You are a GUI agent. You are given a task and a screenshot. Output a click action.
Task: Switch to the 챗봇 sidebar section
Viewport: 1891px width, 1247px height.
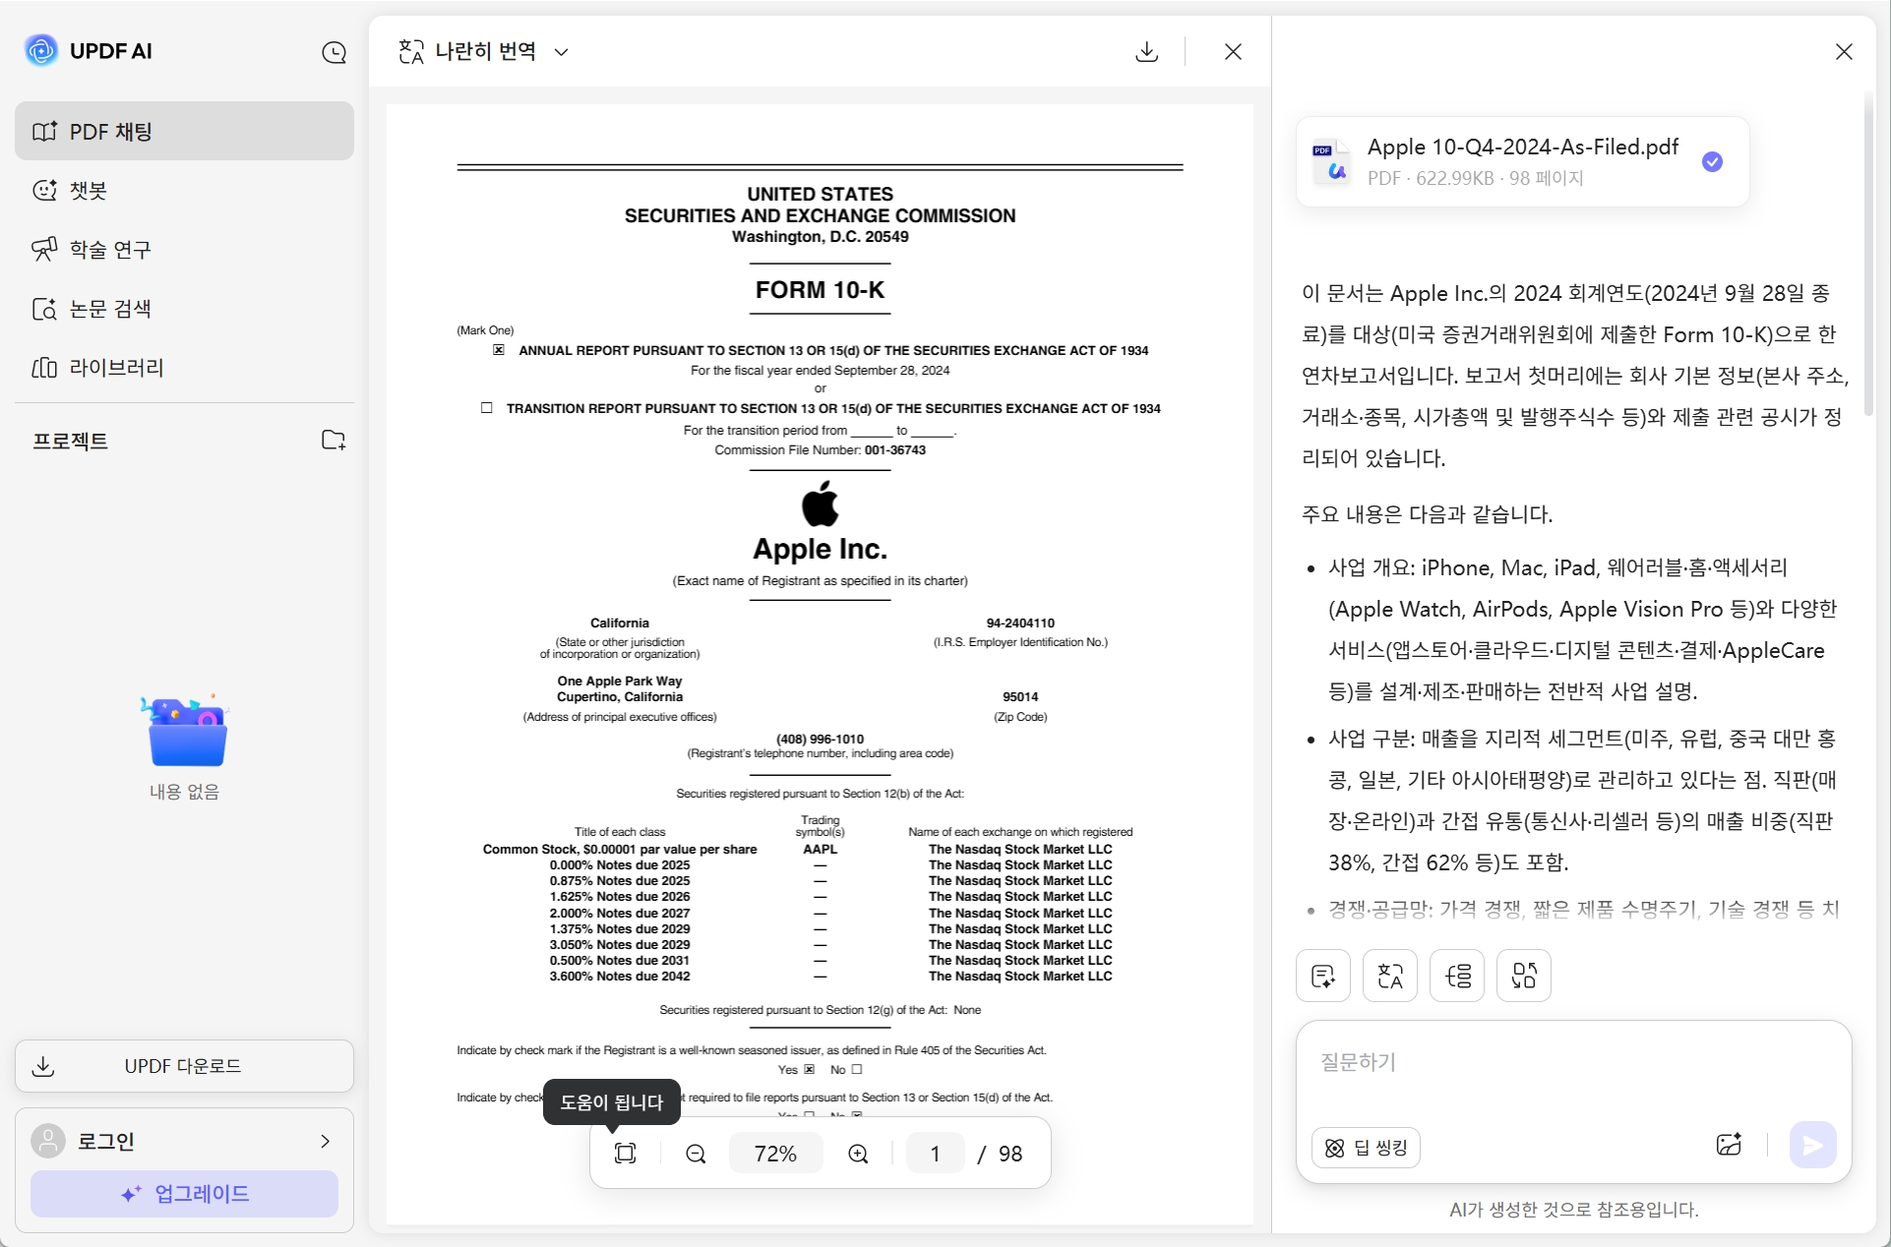pyautogui.click(x=87, y=190)
